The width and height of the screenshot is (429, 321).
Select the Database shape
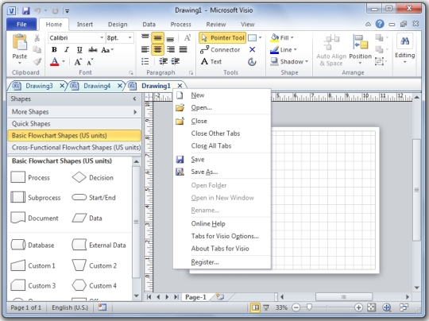click(33, 245)
